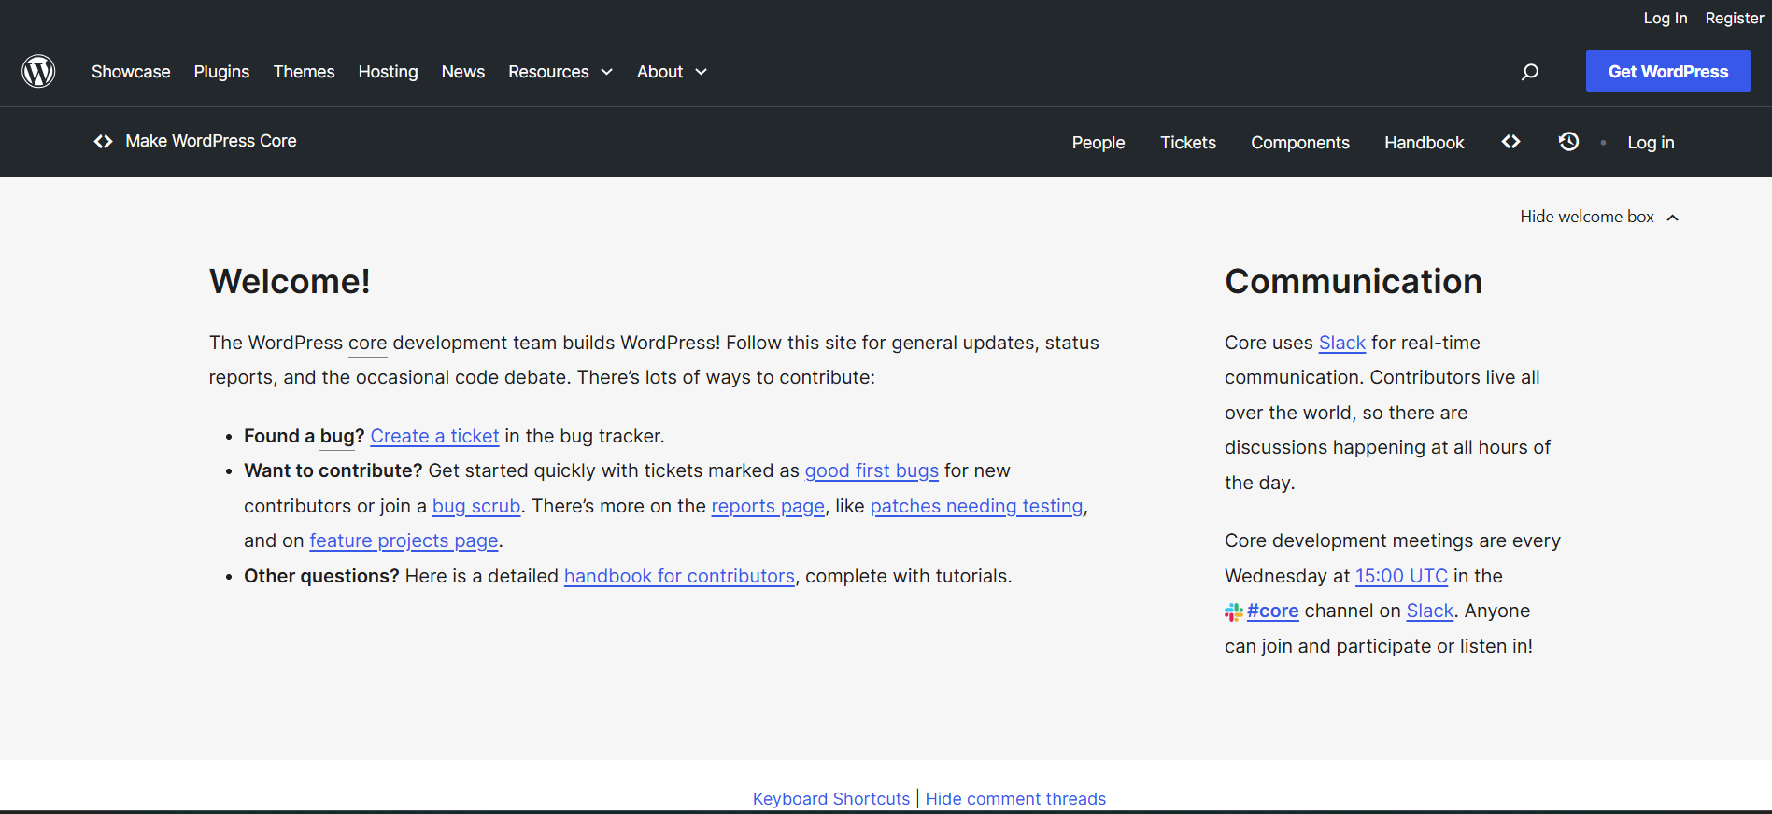Follow the bug scrub link
Image resolution: width=1772 pixels, height=814 pixels.
[x=476, y=506]
